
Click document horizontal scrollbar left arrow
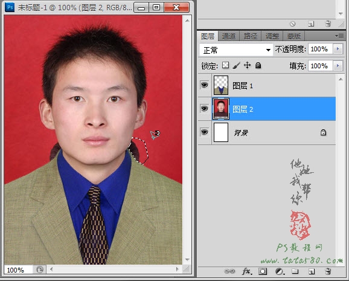[x=51, y=269]
